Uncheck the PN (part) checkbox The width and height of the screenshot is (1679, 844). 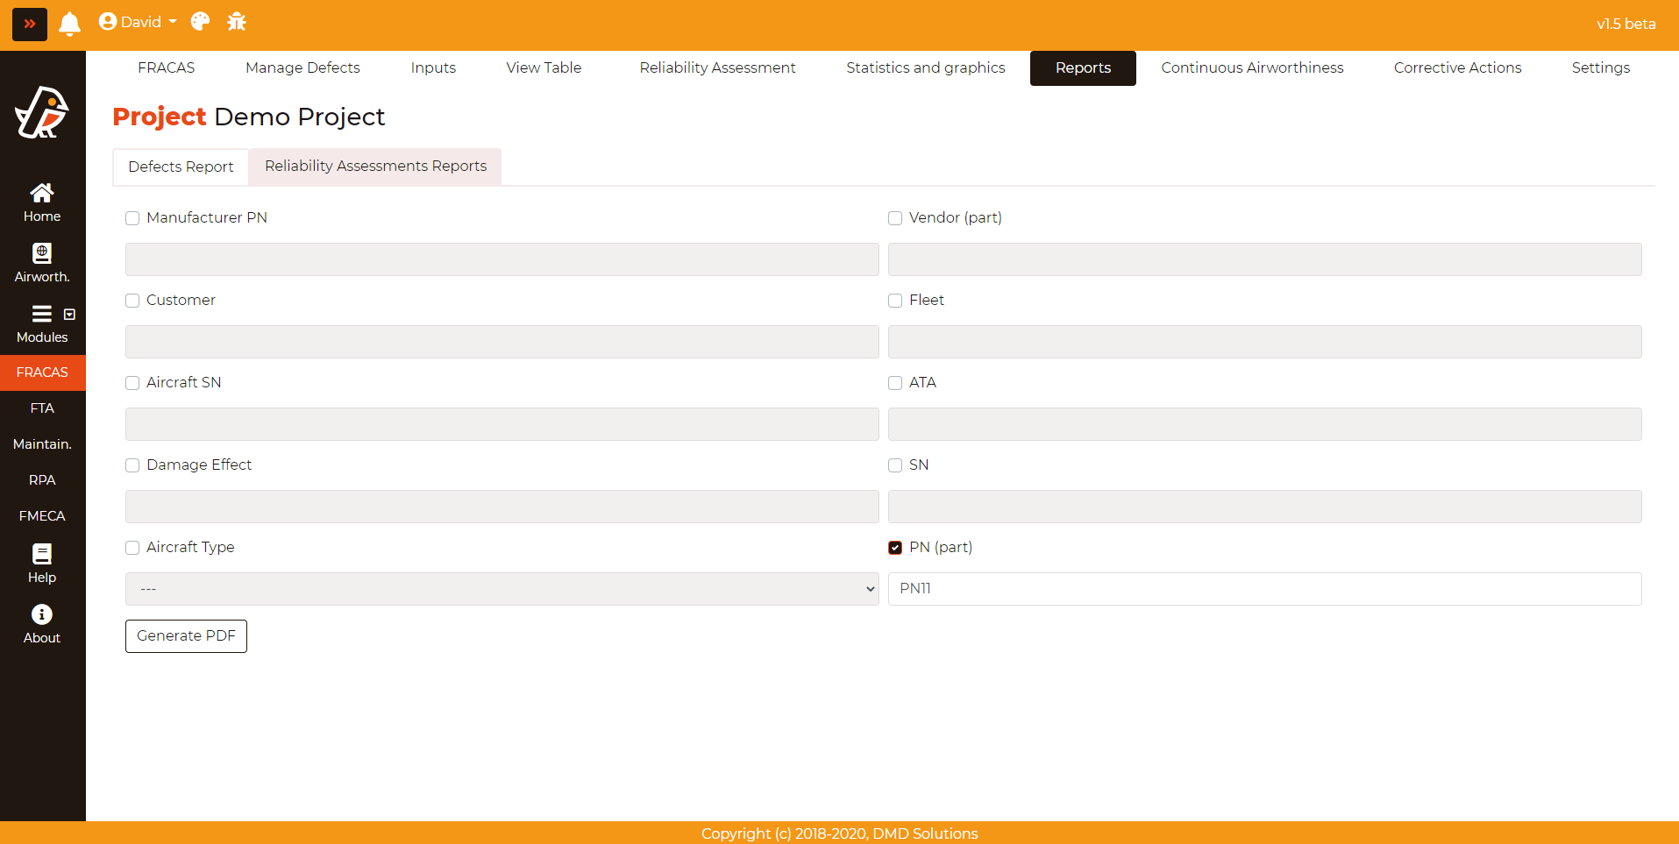click(x=895, y=548)
